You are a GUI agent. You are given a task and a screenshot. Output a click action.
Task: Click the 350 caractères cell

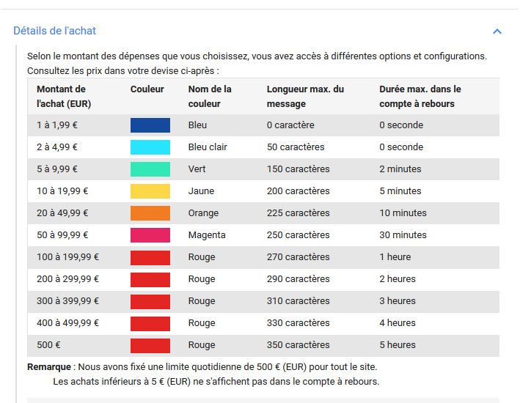298,345
